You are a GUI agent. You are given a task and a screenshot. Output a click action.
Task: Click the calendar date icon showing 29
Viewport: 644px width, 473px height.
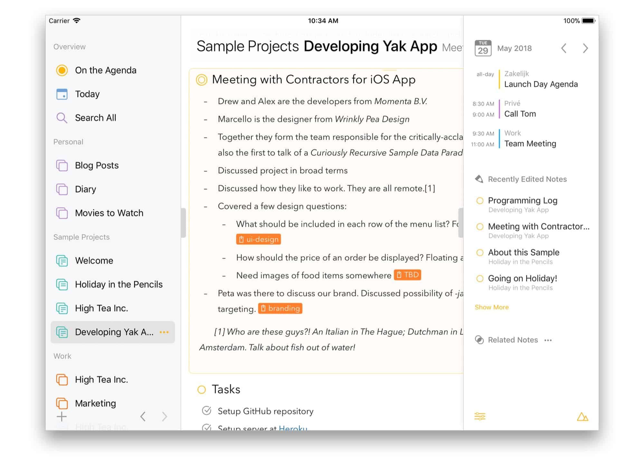point(483,48)
